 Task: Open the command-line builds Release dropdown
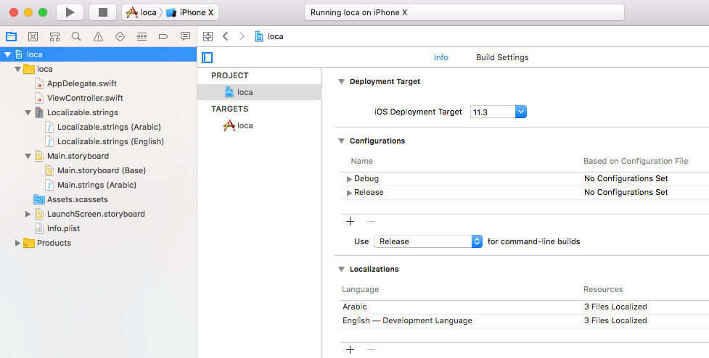[428, 241]
